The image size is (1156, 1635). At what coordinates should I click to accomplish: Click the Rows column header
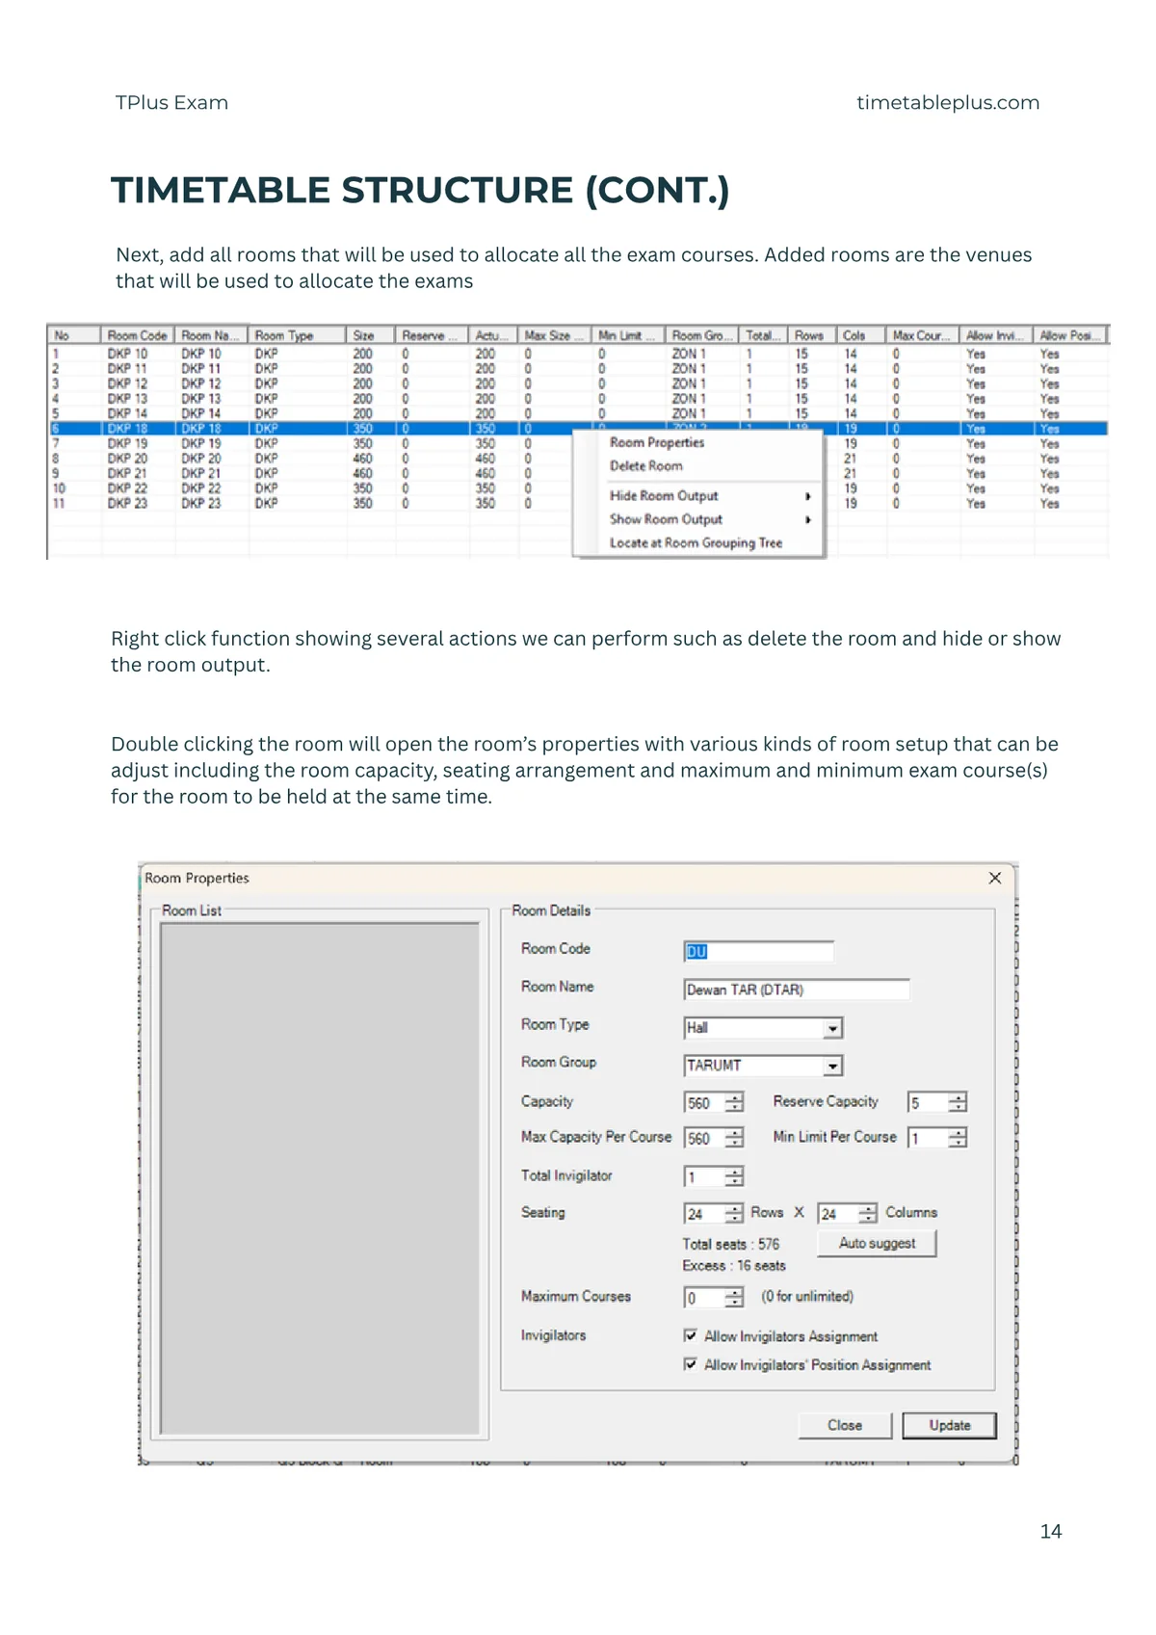click(810, 335)
